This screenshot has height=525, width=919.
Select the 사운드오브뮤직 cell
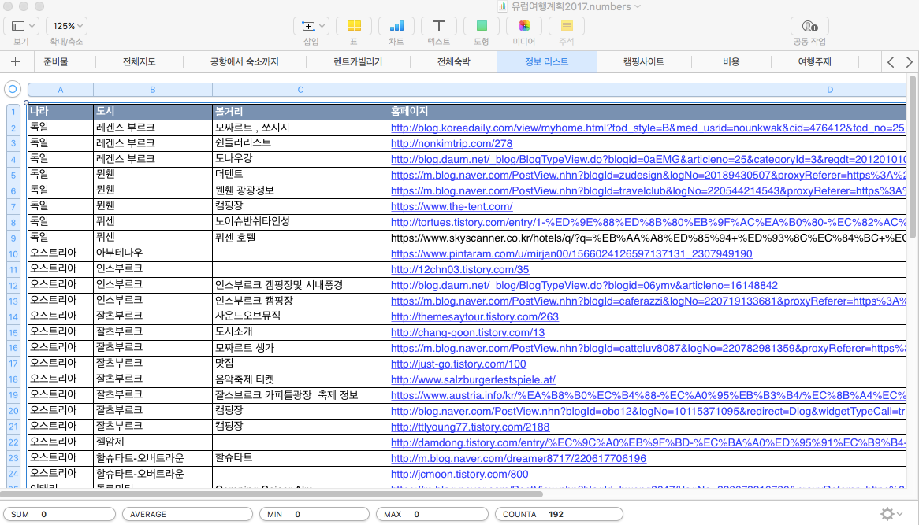pos(300,316)
